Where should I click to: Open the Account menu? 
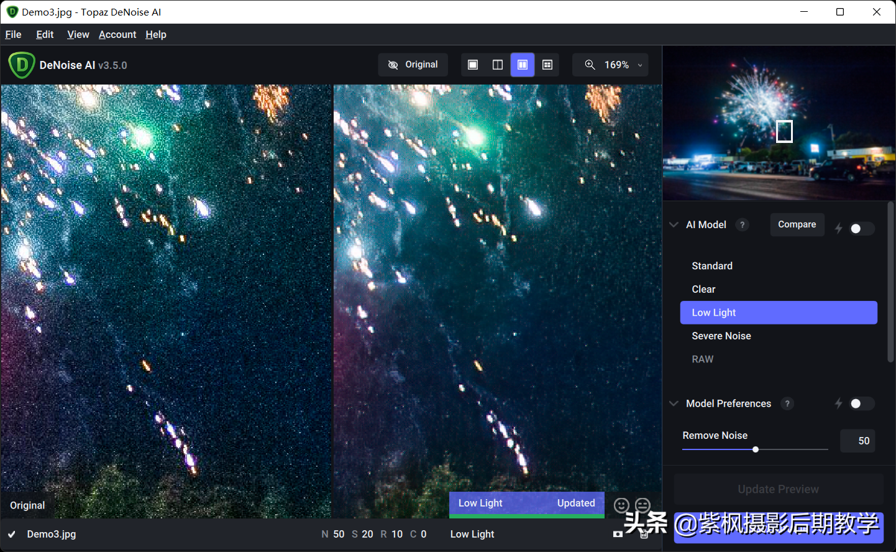click(x=117, y=34)
